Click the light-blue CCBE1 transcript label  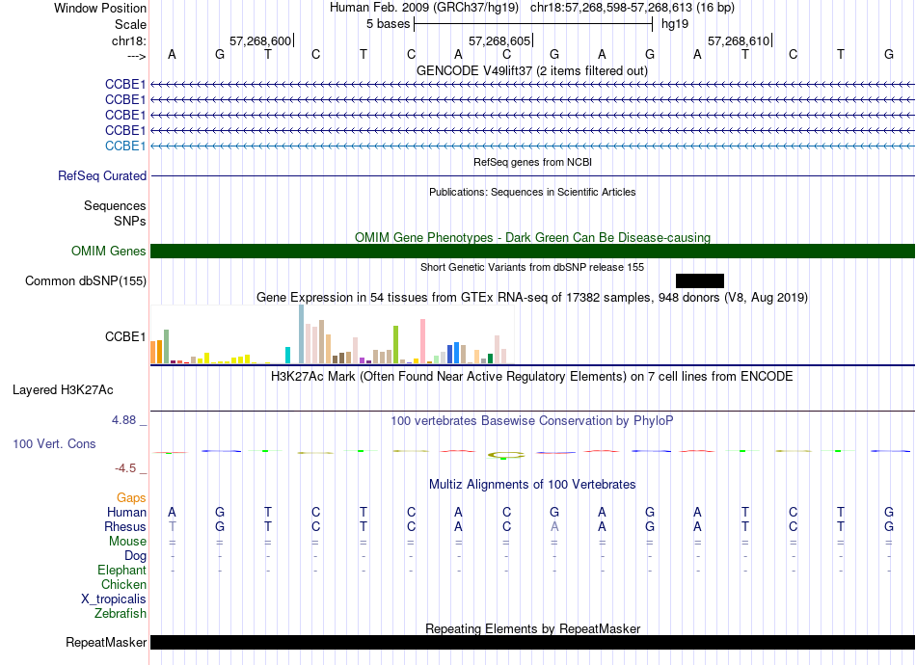click(125, 146)
